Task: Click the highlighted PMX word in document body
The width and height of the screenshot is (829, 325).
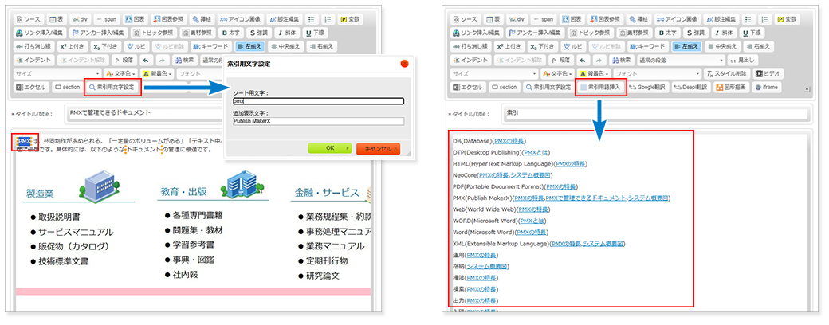Action: click(26, 142)
